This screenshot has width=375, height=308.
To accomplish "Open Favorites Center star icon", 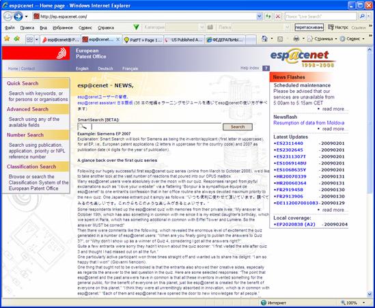I will pos(7,39).
